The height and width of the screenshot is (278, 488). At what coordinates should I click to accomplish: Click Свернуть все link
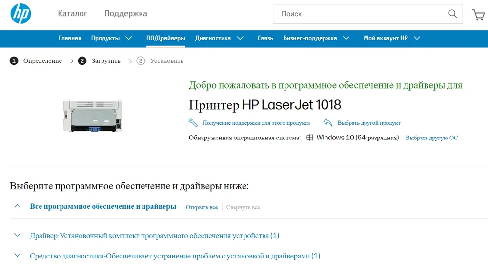[243, 207]
